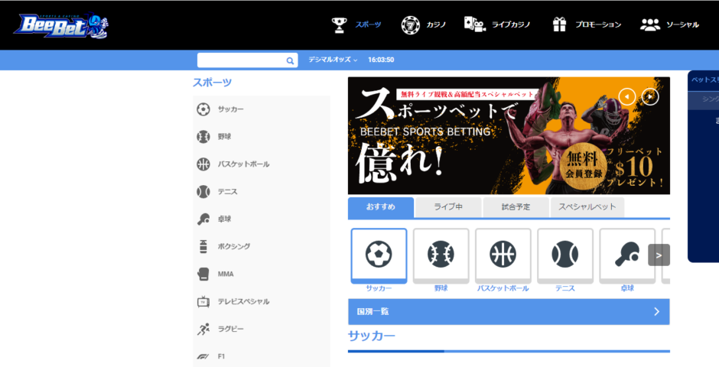Switch to the おすすめ tab
The height and width of the screenshot is (367, 719).
(381, 207)
